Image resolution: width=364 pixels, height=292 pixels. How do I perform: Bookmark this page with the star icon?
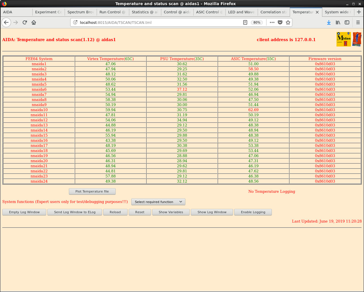click(x=288, y=22)
